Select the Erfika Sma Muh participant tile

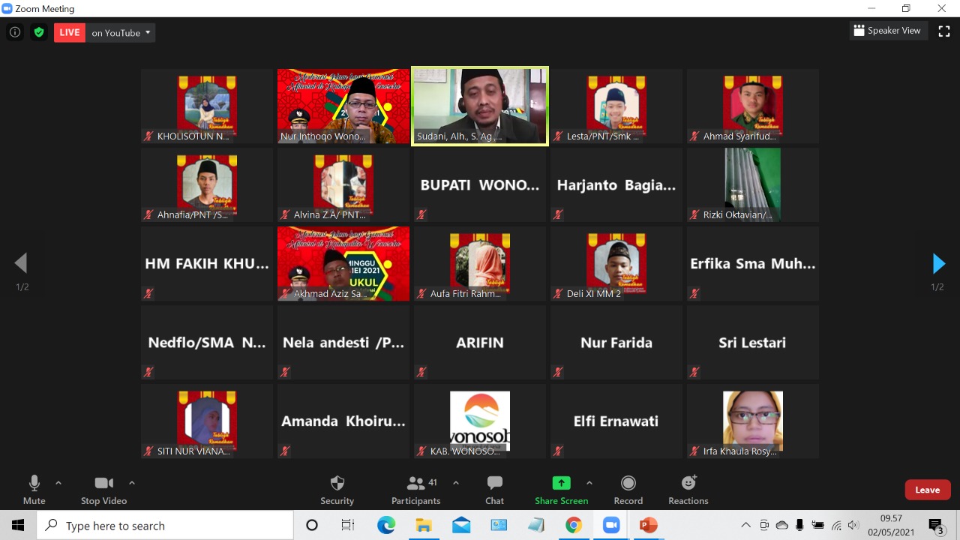pos(753,263)
